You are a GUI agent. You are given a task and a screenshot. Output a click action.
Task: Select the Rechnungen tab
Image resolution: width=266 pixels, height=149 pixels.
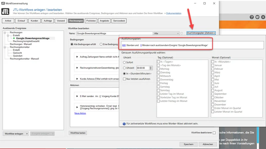tap(76, 21)
